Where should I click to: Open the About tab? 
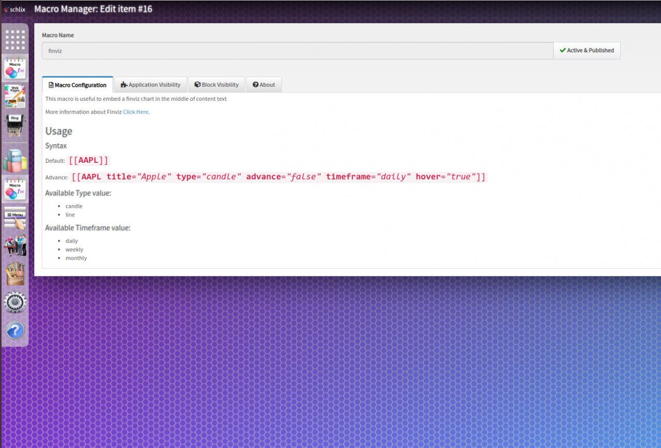coord(264,85)
